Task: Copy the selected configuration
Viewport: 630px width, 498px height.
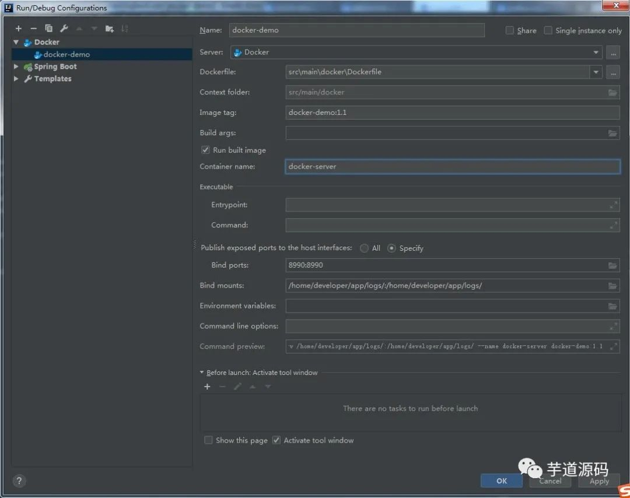Action: (x=48, y=29)
